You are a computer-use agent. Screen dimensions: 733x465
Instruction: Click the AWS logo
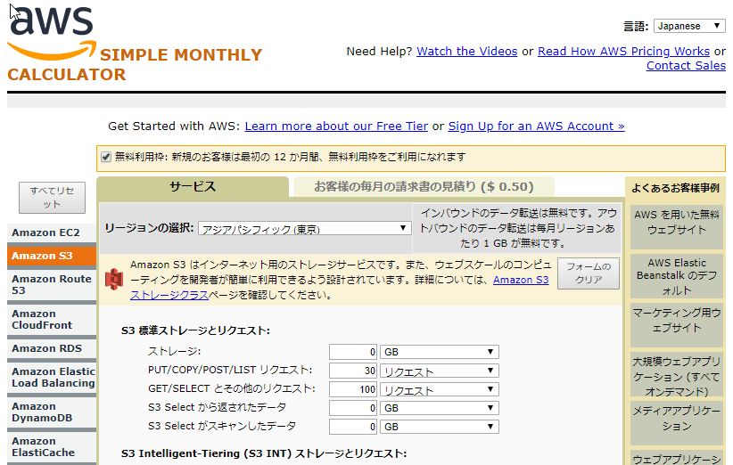click(x=52, y=33)
